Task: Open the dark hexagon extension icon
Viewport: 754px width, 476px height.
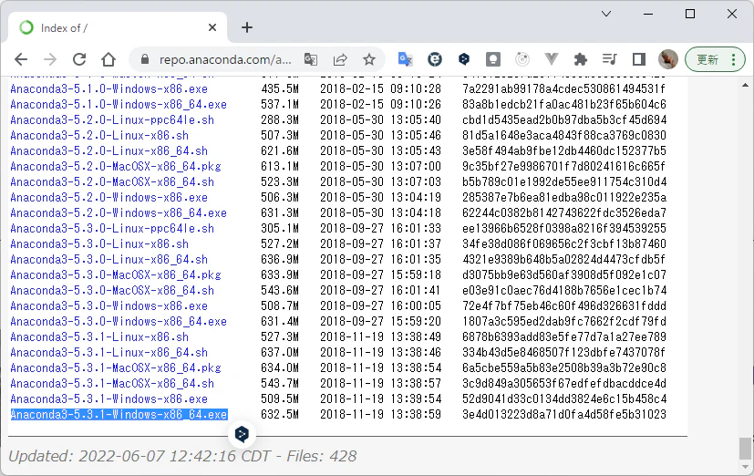Action: click(464, 59)
